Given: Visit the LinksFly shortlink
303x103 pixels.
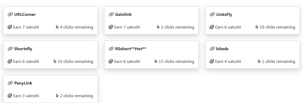Looking at the screenshot, I should pyautogui.click(x=224, y=15).
